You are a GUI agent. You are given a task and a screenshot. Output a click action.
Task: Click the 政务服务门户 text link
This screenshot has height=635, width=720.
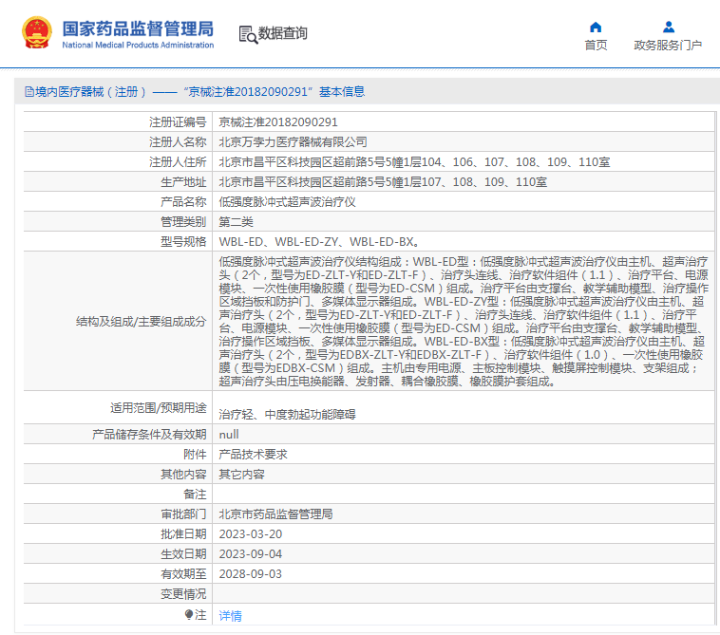[x=668, y=45]
